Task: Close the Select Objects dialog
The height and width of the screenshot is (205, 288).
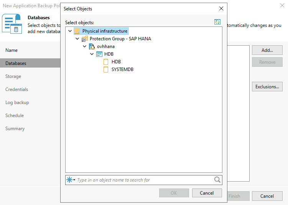Action: click(221, 8)
